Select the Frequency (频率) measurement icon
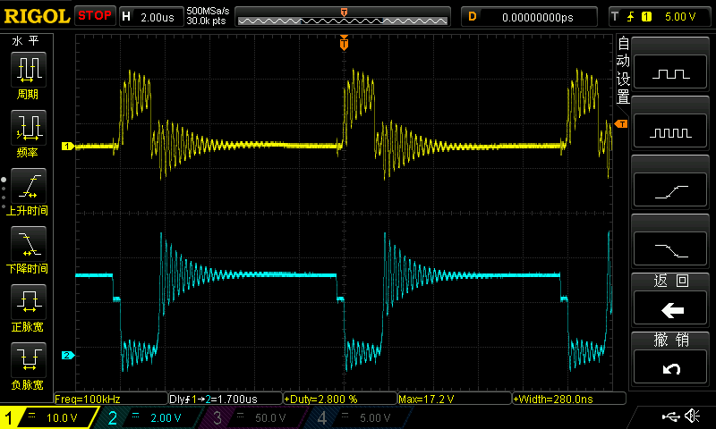 point(29,128)
